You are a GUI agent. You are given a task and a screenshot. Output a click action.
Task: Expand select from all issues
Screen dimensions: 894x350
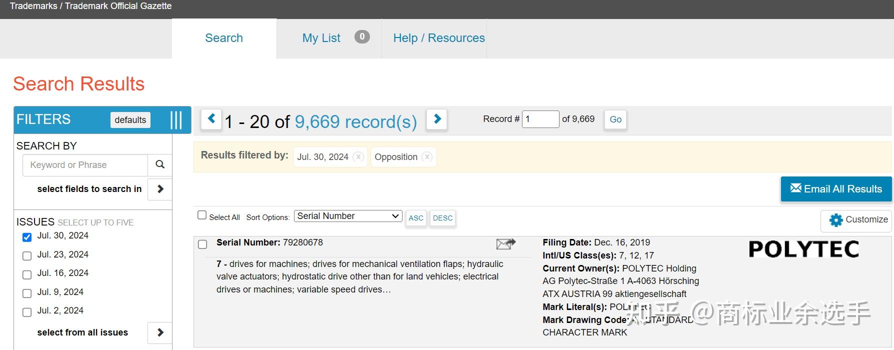(x=160, y=332)
